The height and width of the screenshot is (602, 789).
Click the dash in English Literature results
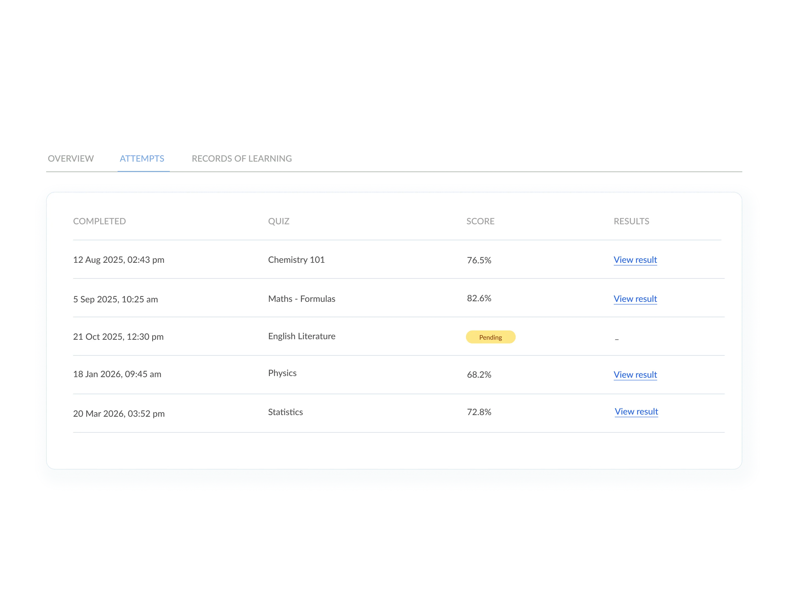pyautogui.click(x=616, y=339)
